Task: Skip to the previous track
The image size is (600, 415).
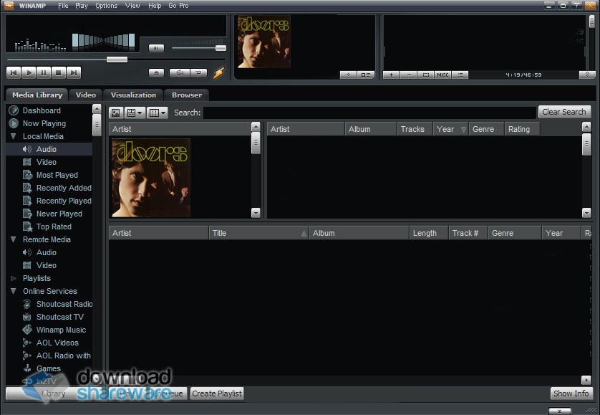Action: [x=14, y=72]
